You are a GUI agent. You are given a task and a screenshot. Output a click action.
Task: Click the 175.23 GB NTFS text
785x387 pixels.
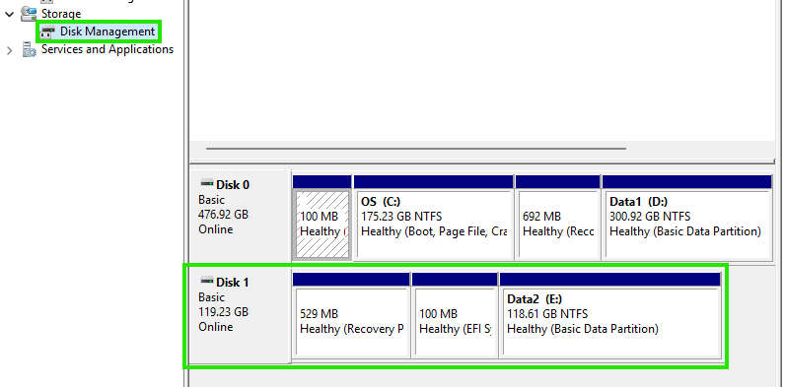[x=401, y=217]
